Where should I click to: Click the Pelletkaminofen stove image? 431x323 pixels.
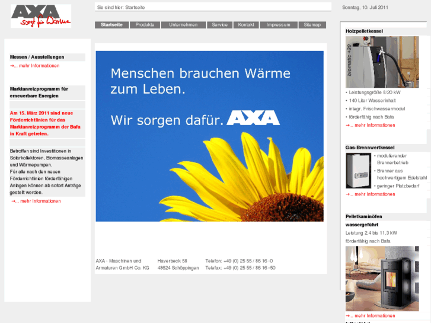(x=382, y=279)
